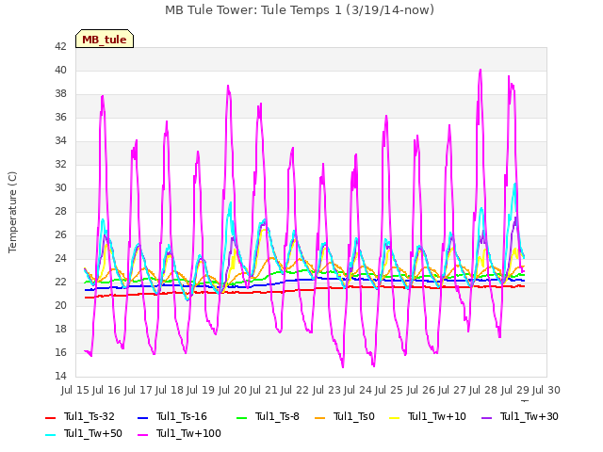603x452 pixels.
Task: Click the red Tul1_Ts-32 legend swatch
Action: [x=51, y=418]
